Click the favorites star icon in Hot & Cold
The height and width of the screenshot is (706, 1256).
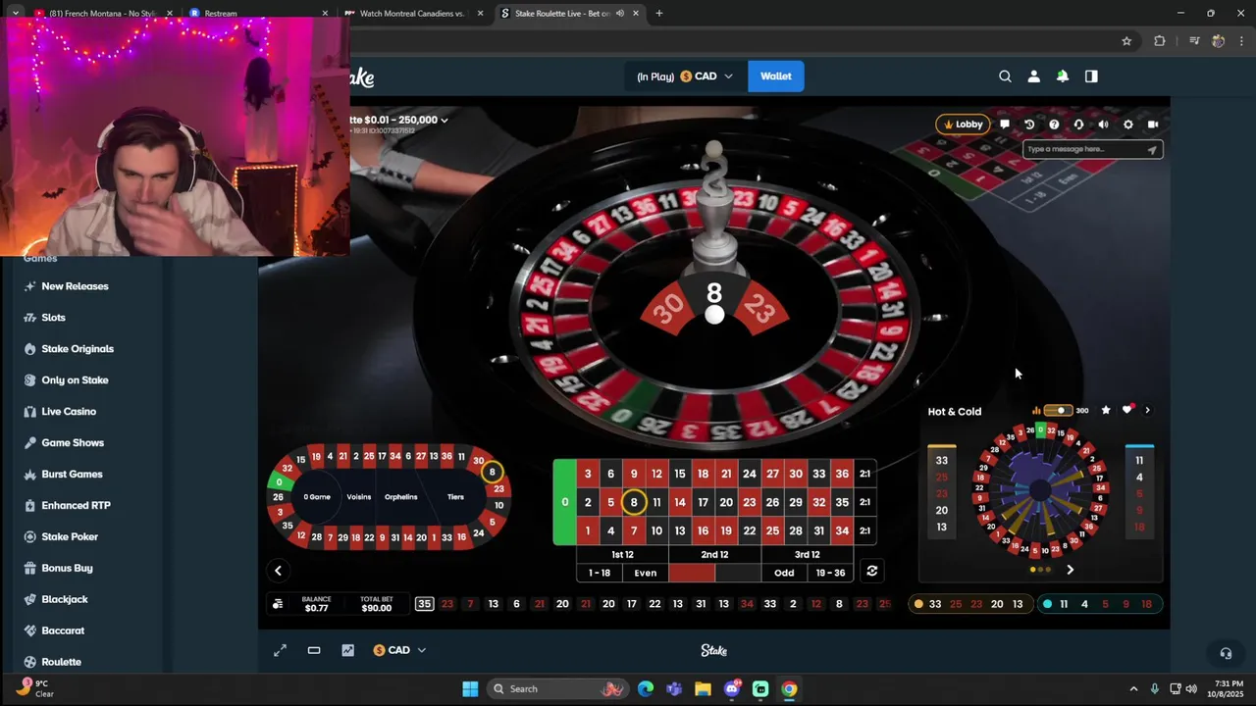tap(1106, 410)
